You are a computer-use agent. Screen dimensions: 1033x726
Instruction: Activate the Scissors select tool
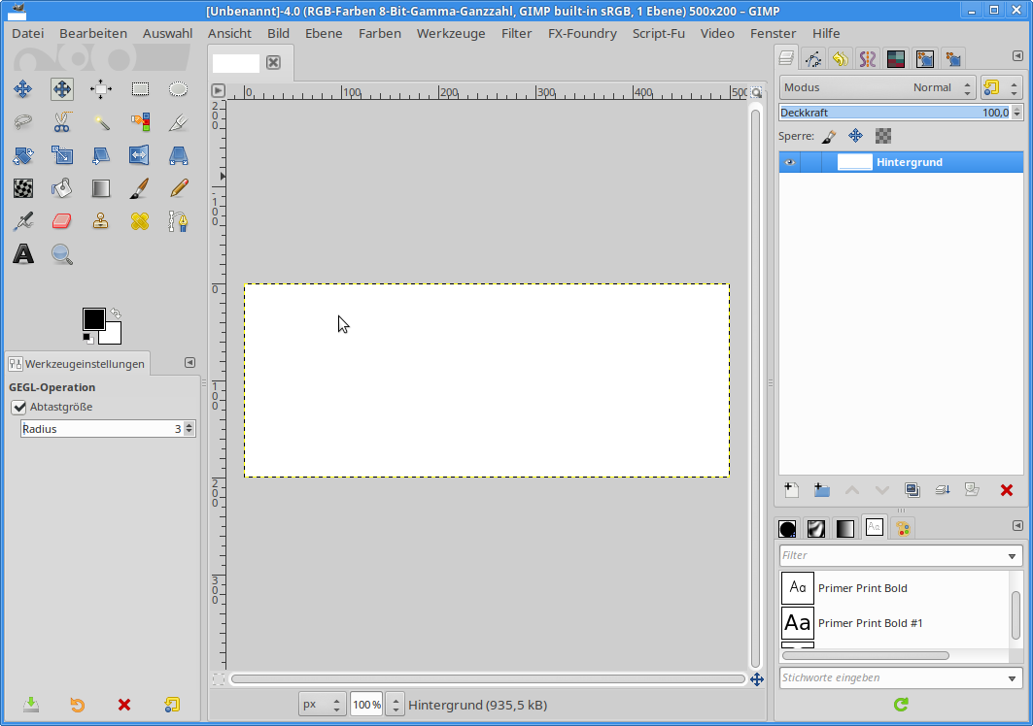62,122
